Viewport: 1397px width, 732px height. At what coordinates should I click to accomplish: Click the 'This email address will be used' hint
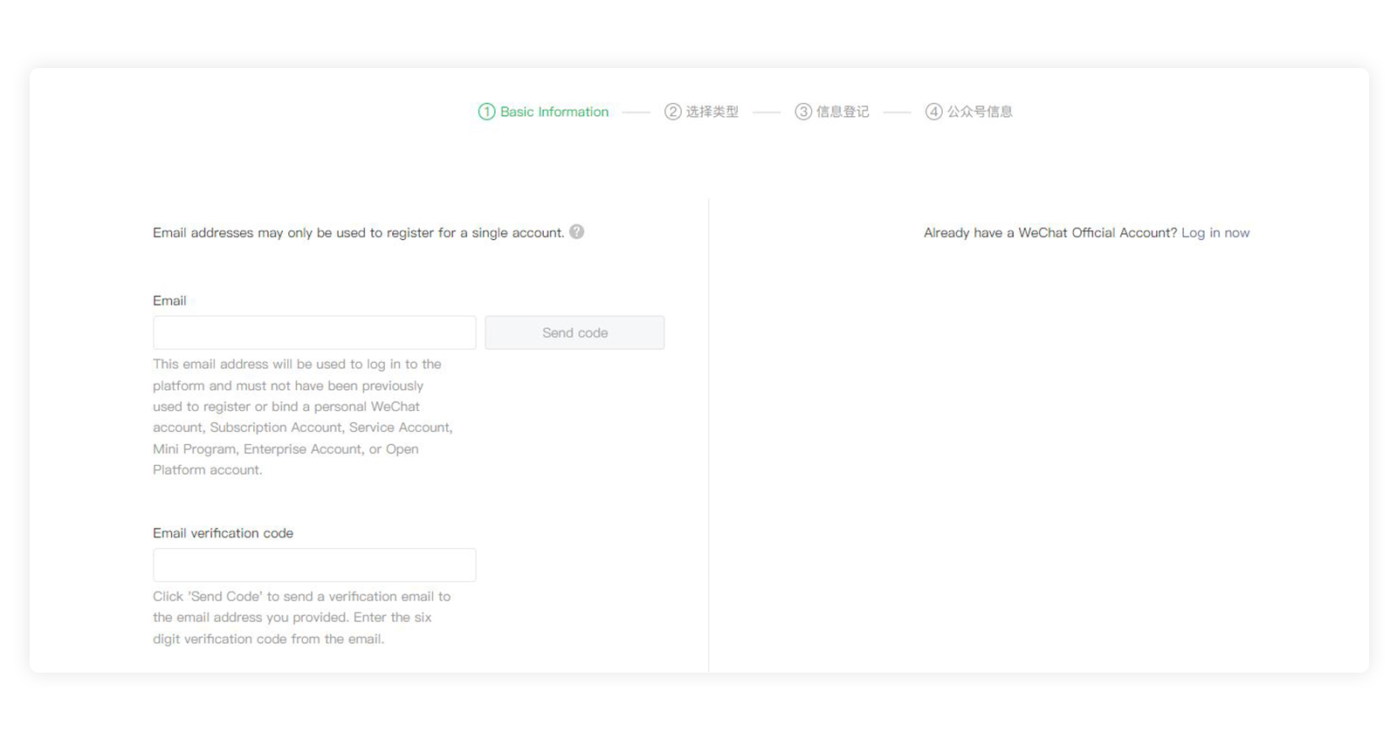(x=303, y=417)
